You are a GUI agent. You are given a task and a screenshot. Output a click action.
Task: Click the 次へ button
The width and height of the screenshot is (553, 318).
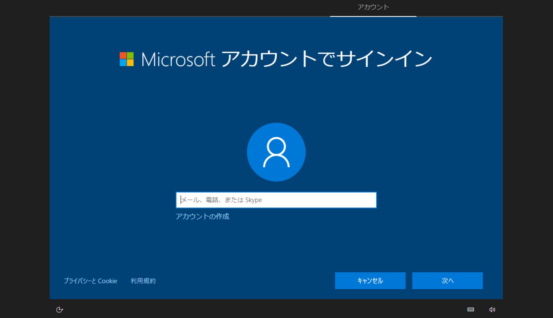pyautogui.click(x=448, y=281)
